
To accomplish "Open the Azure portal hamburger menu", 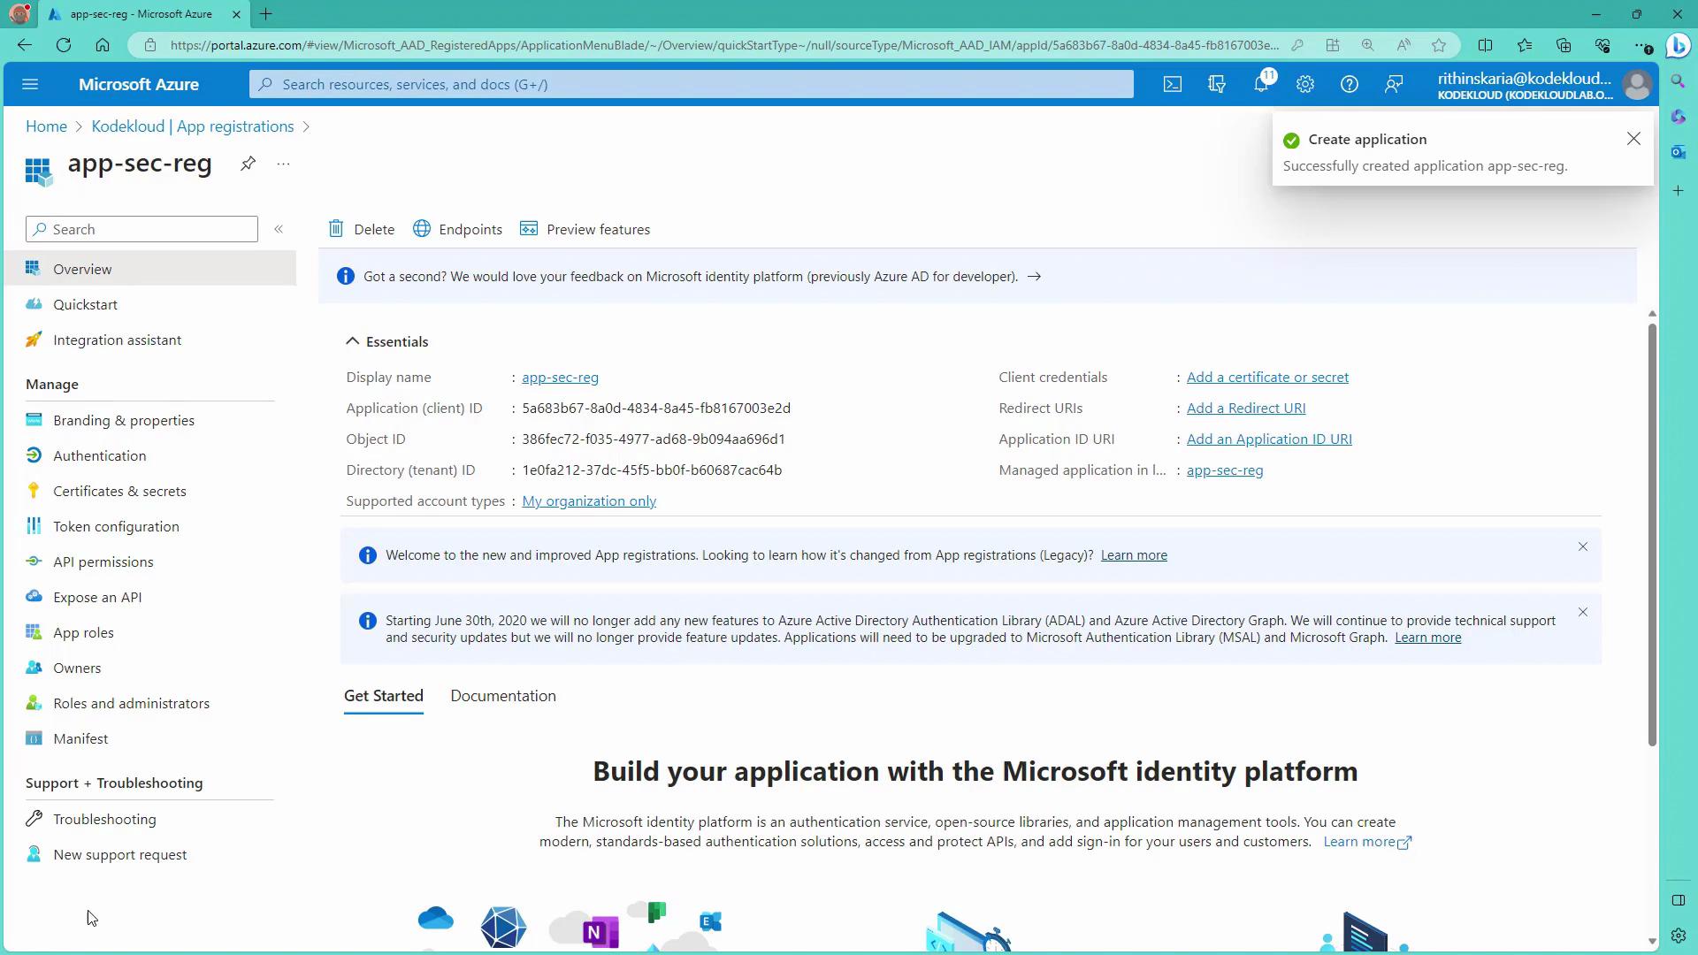I will (30, 84).
